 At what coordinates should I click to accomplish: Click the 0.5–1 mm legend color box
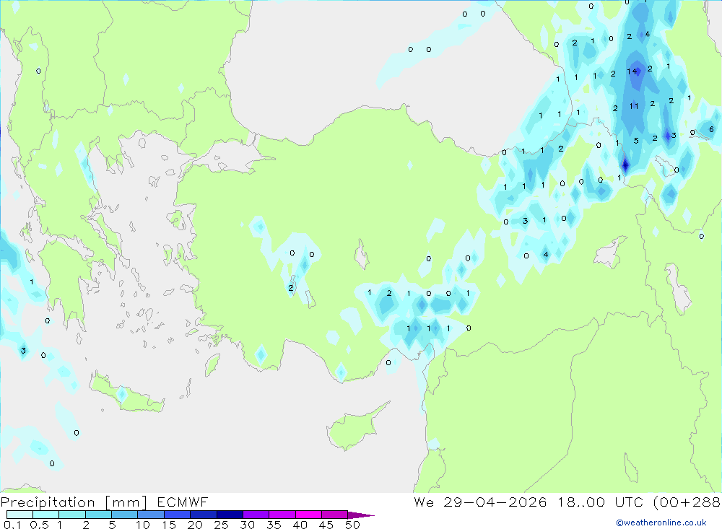[46, 515]
